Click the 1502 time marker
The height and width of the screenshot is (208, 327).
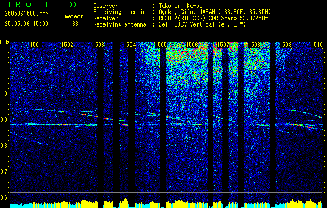(x=68, y=44)
